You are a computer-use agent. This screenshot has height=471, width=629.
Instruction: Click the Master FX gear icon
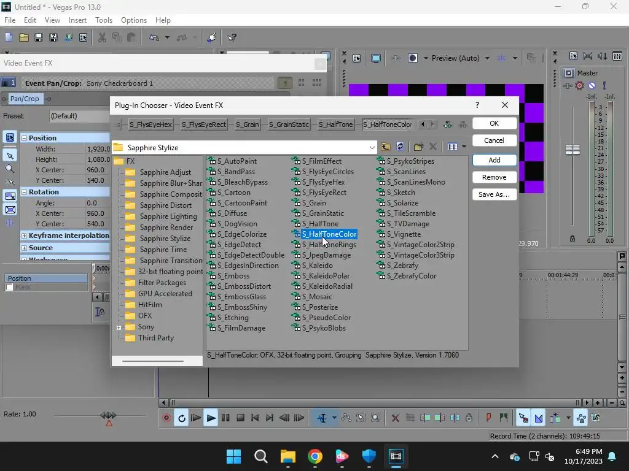[579, 85]
